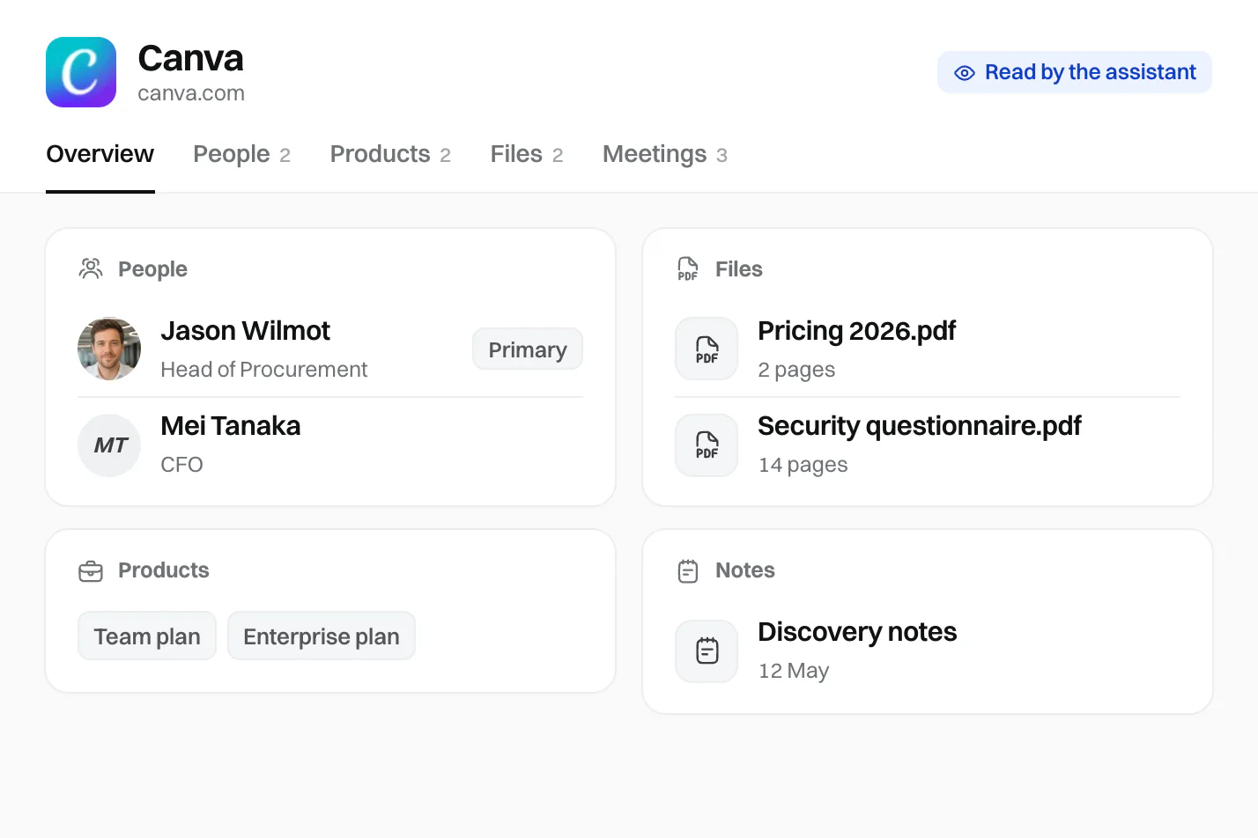Open the canva.com domain link
Screen dimensions: 1258x838
coord(191,93)
